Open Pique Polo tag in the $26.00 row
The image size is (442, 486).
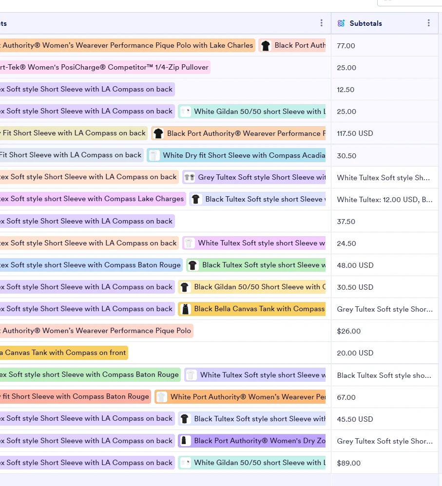(x=96, y=331)
